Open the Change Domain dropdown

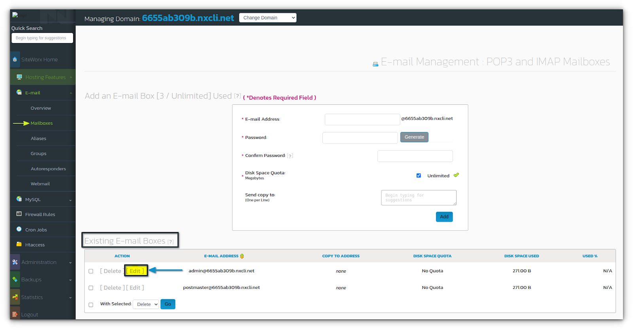point(268,18)
